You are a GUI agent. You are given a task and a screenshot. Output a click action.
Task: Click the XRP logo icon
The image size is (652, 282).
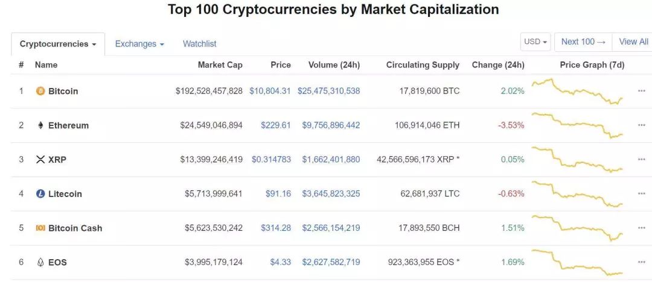(x=40, y=160)
